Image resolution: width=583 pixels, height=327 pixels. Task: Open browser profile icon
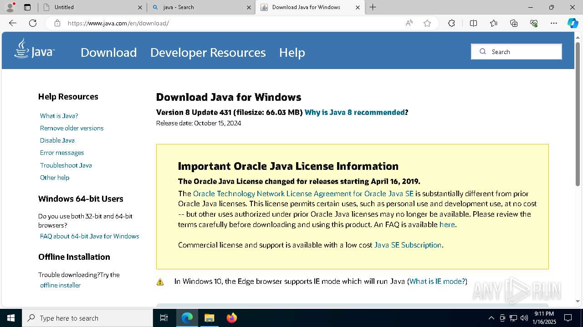pyautogui.click(x=10, y=7)
